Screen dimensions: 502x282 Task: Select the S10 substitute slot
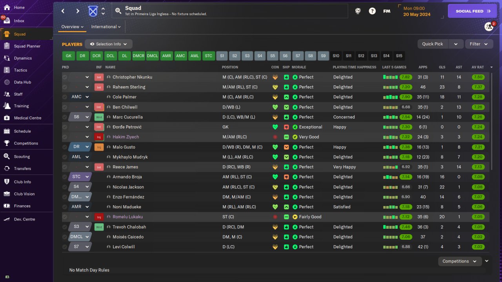(336, 56)
